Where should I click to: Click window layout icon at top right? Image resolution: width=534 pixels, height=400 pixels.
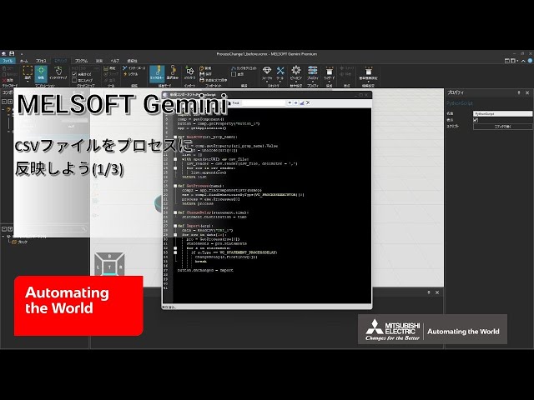coord(507,61)
